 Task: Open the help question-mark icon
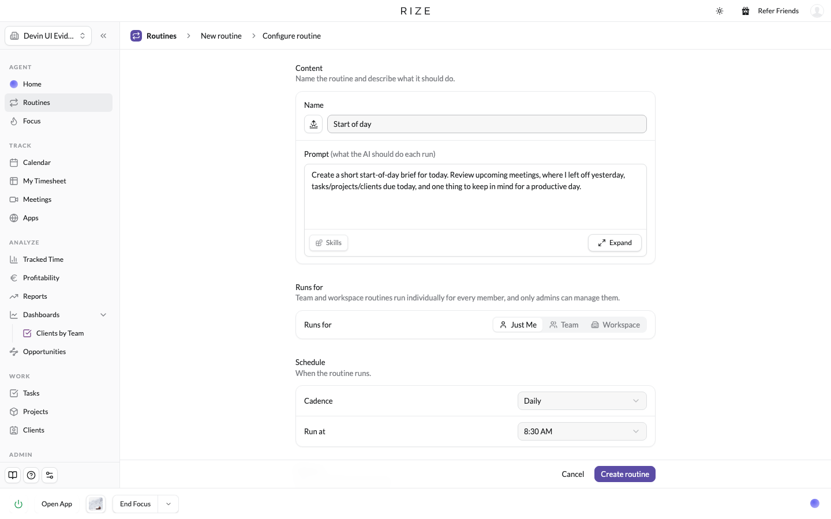point(31,475)
